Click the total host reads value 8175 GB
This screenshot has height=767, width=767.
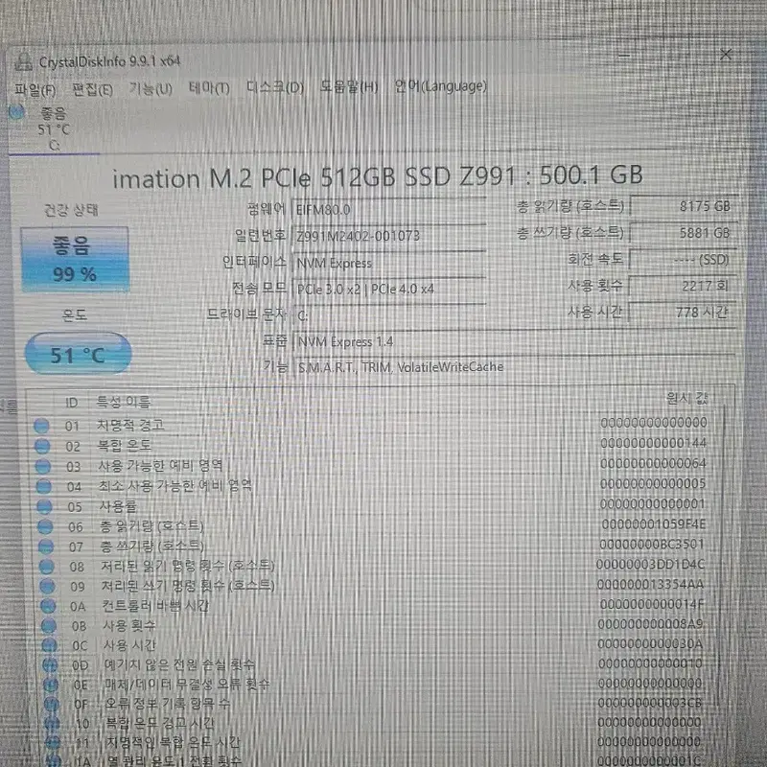683,206
